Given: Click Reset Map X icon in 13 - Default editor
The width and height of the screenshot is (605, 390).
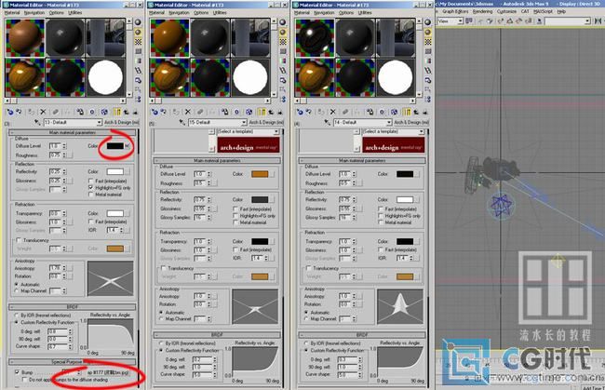Looking at the screenshot, I should click(x=43, y=112).
